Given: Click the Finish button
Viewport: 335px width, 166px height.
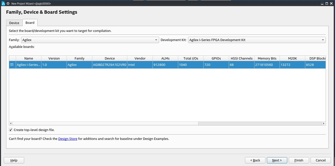Looking at the screenshot, I should (299, 160).
